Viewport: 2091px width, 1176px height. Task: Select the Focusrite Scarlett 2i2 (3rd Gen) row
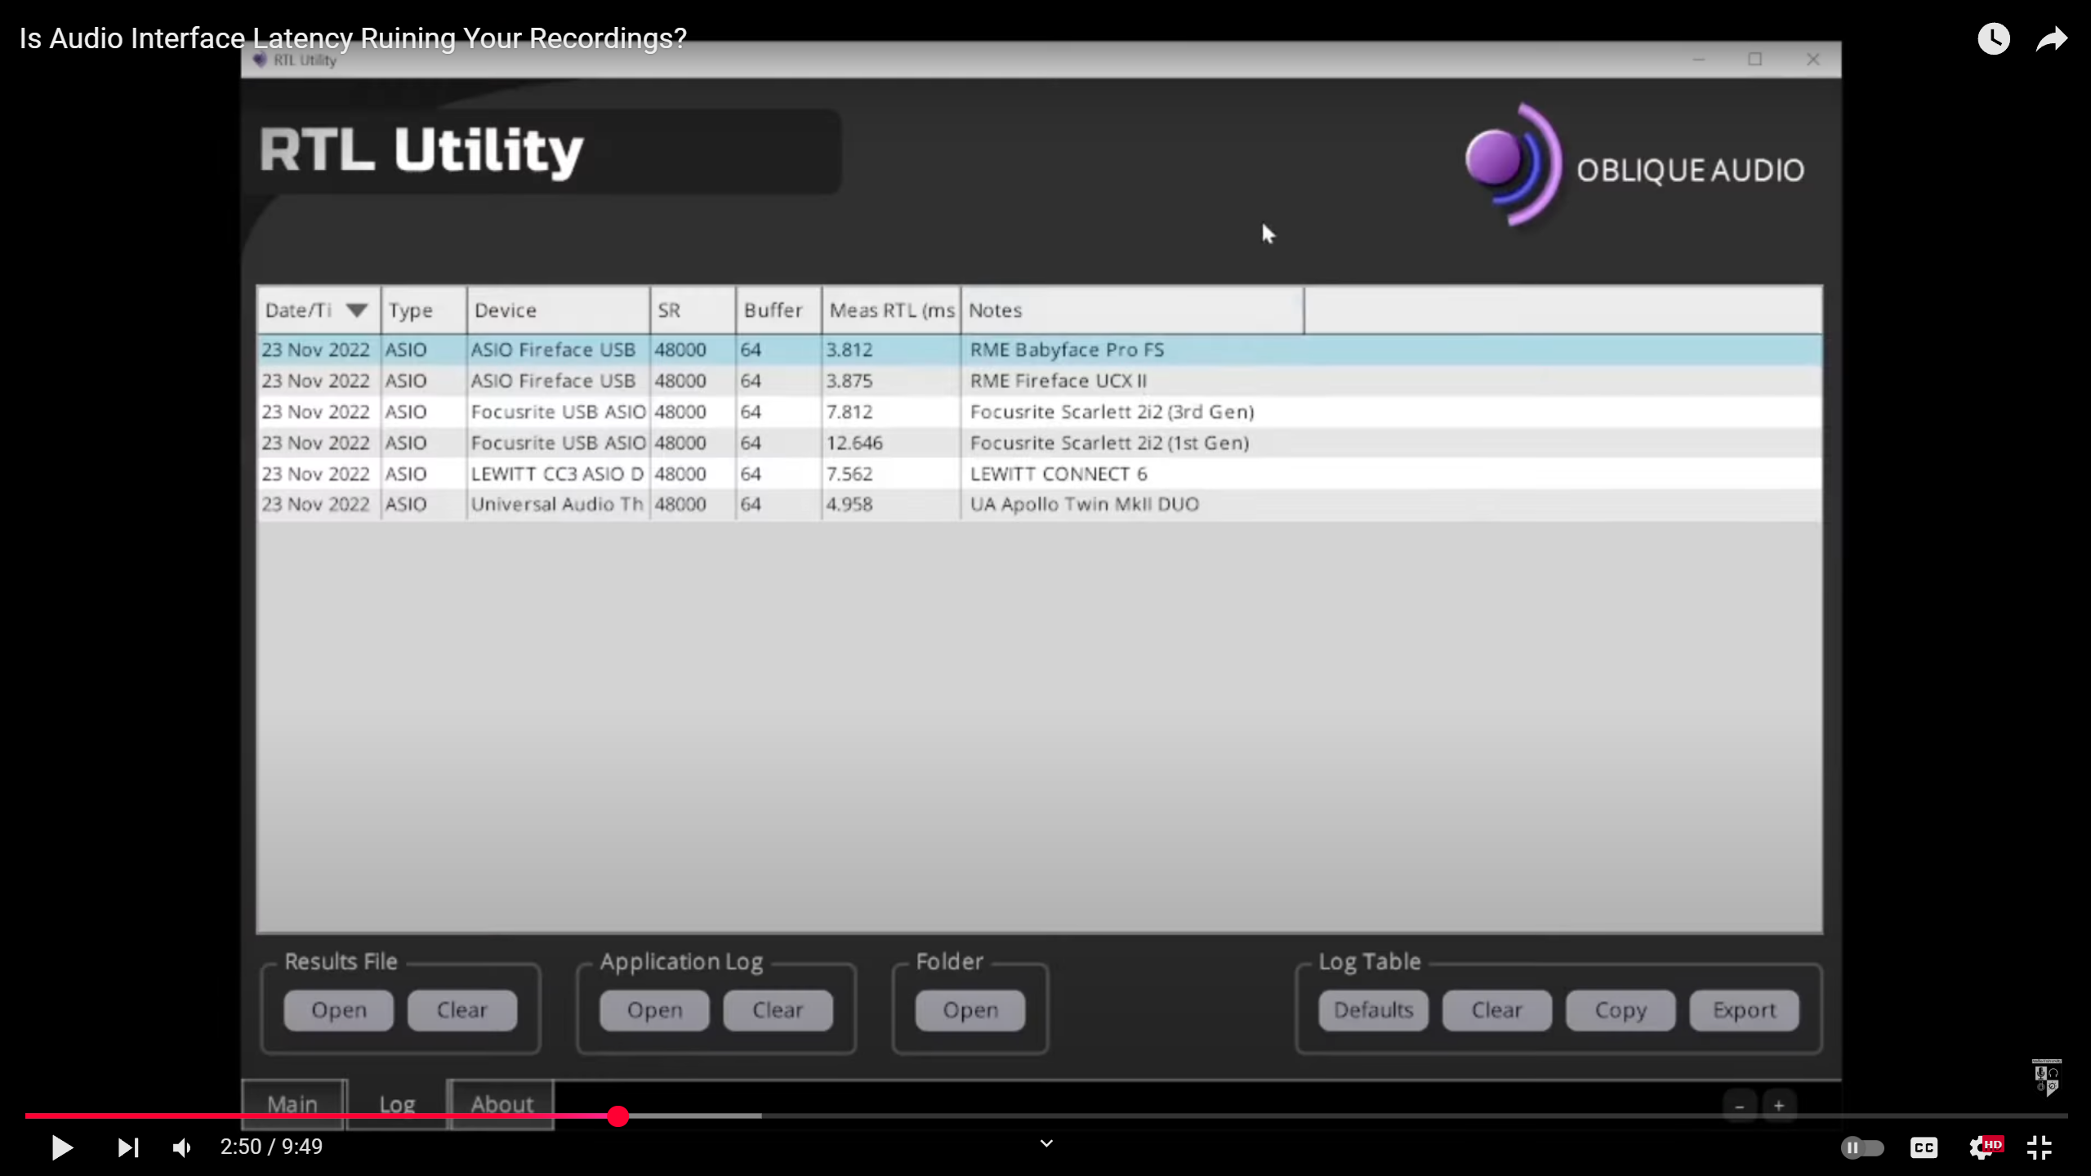[1039, 412]
